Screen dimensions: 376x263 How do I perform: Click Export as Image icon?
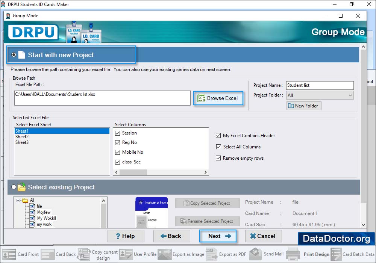pos(165,254)
